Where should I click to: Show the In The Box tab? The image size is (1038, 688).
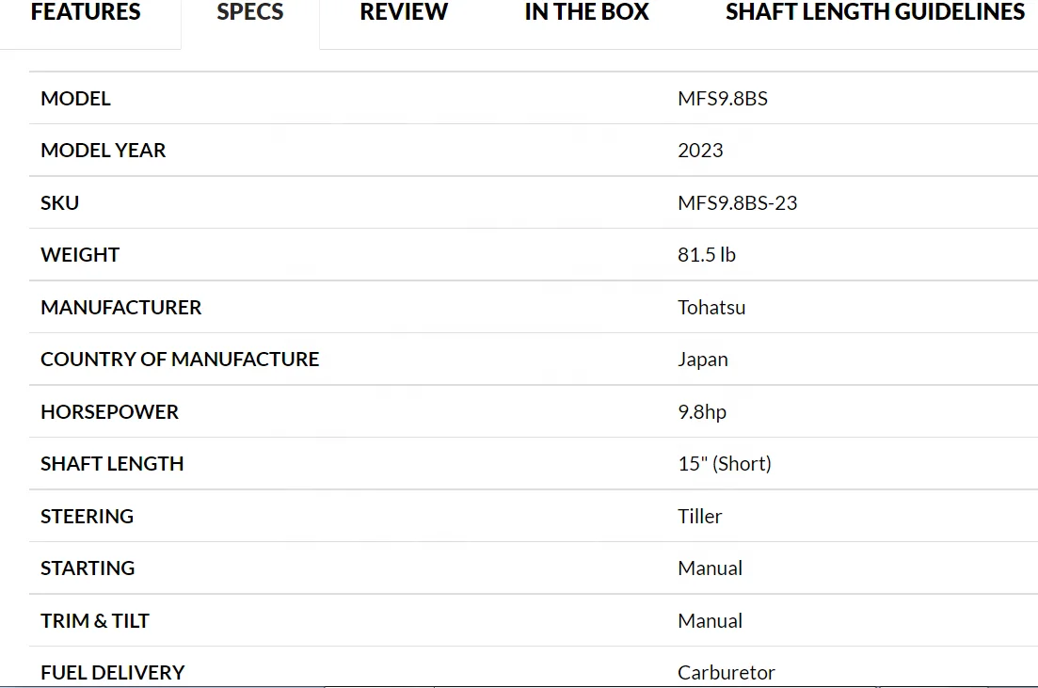pyautogui.click(x=587, y=13)
